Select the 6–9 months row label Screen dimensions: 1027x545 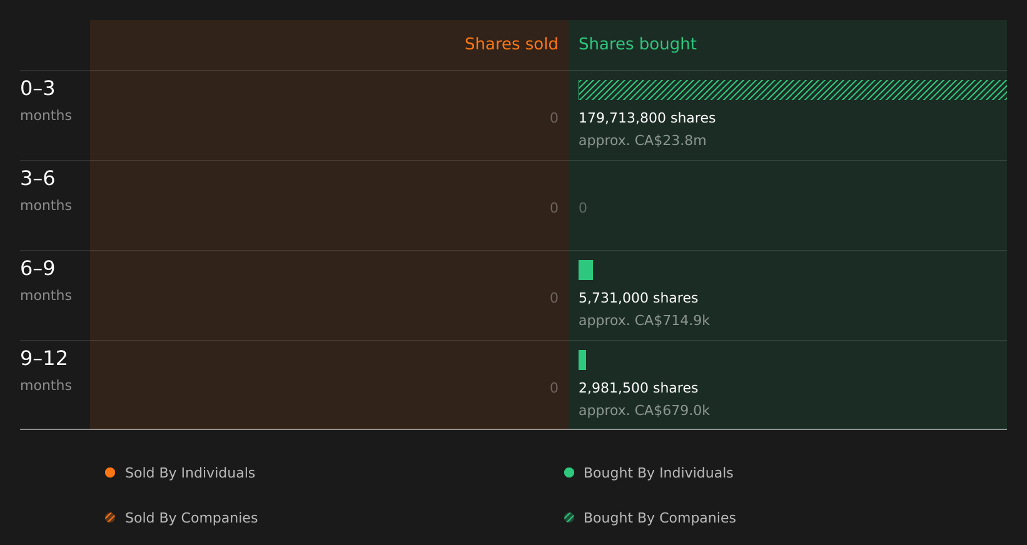pos(46,281)
